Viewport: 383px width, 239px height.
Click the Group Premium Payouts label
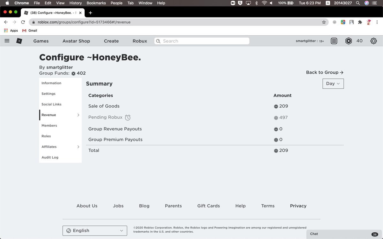(115, 140)
